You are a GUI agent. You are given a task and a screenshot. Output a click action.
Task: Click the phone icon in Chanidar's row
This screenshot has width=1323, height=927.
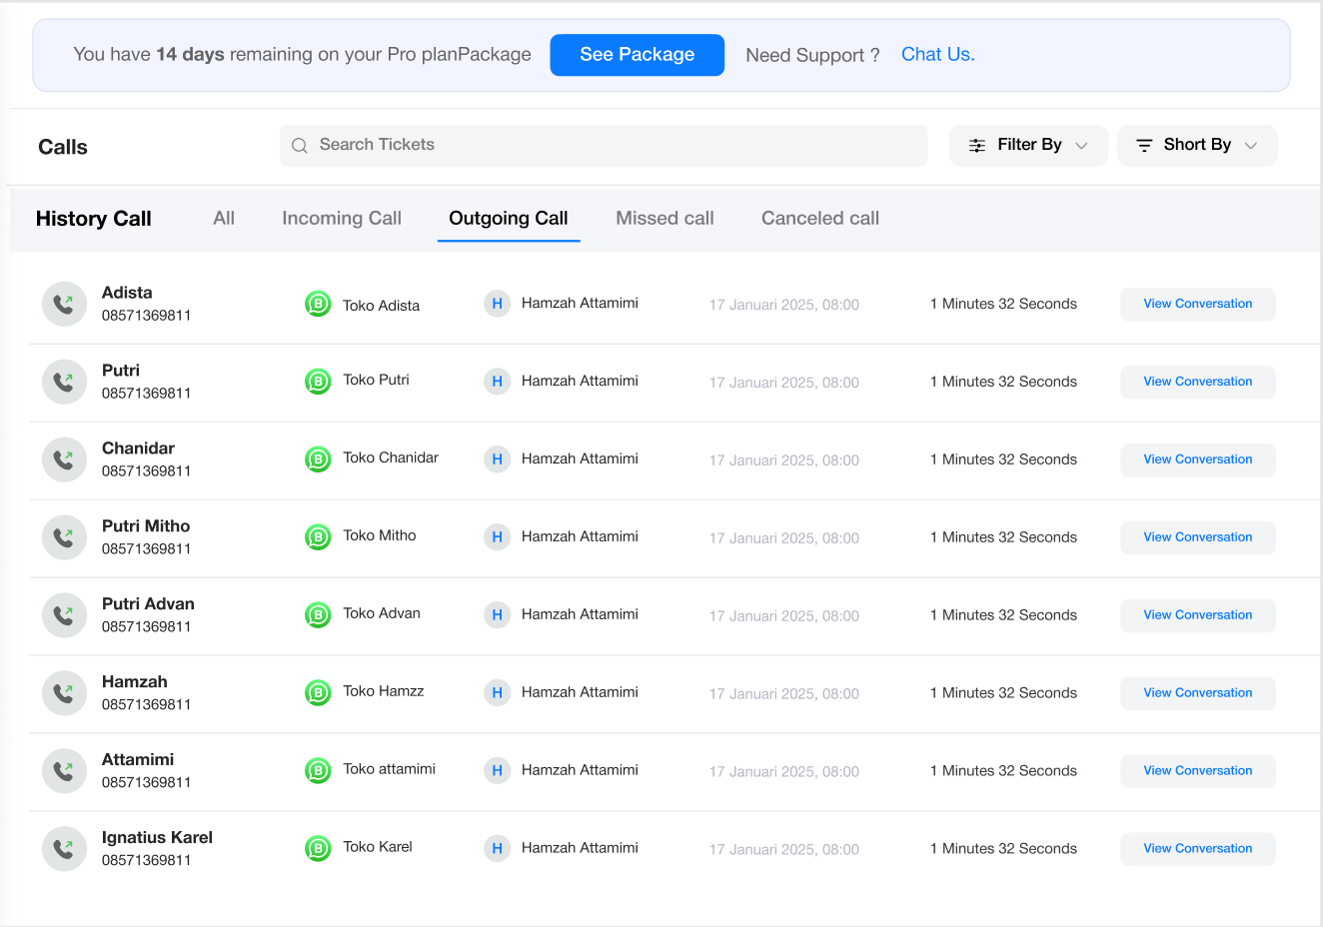(x=64, y=460)
